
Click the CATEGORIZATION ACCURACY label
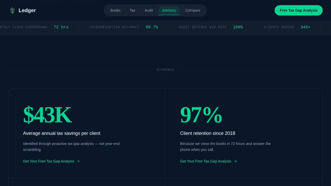point(114,27)
